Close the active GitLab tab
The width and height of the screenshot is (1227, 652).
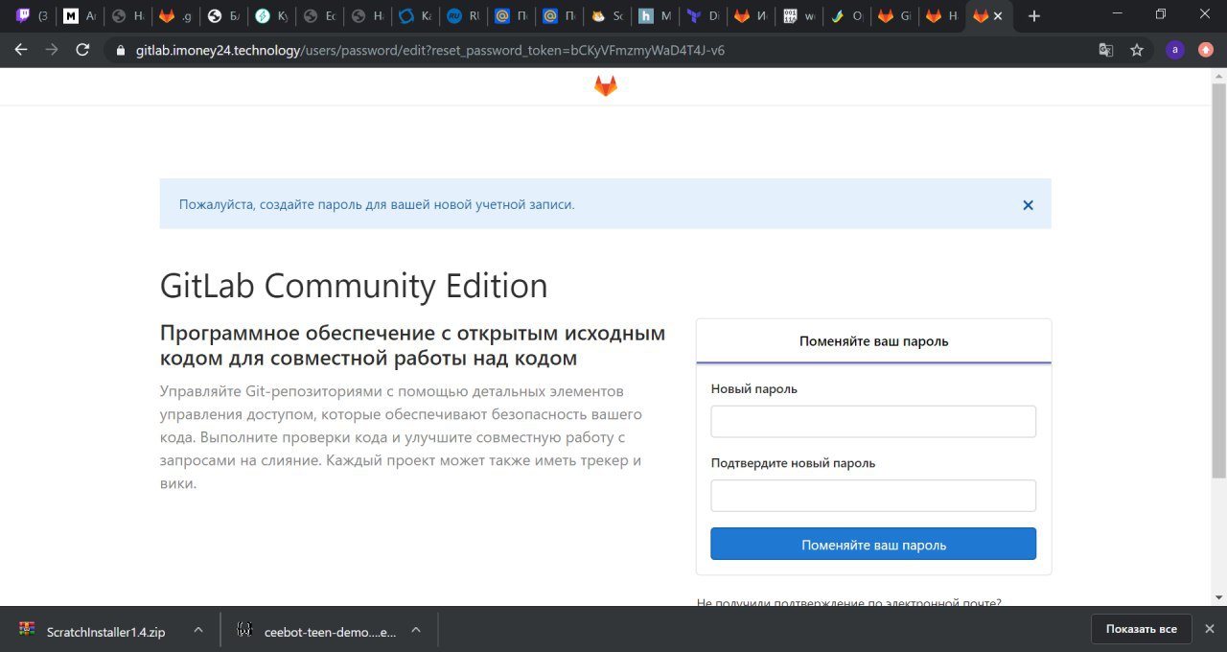pos(998,16)
